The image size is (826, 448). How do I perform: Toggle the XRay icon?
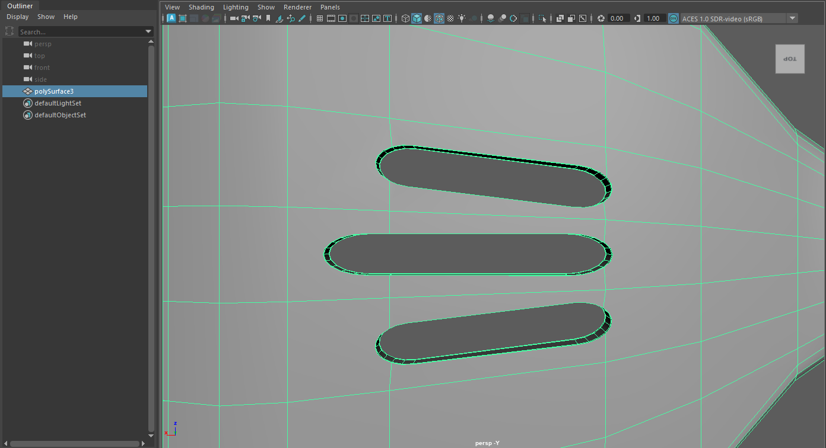[560, 18]
